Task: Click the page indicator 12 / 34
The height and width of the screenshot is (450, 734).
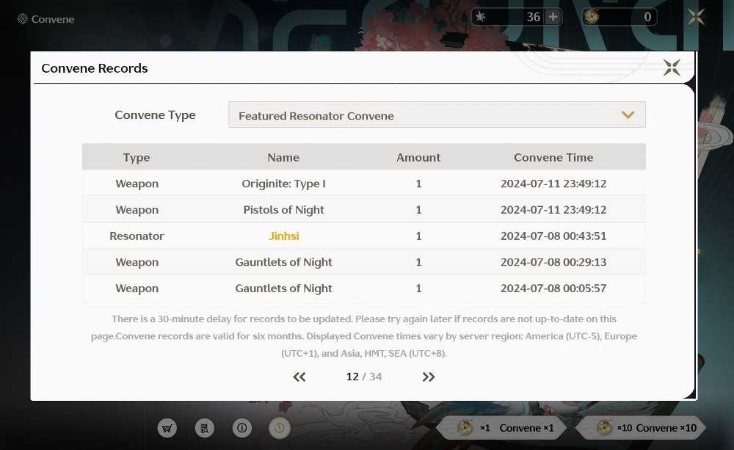Action: click(x=364, y=377)
